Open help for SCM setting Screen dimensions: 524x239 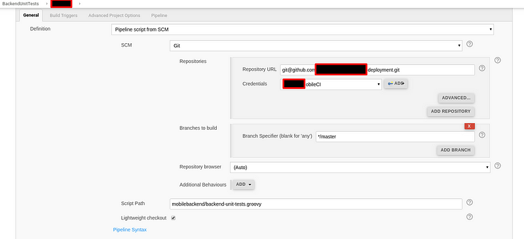tap(469, 44)
